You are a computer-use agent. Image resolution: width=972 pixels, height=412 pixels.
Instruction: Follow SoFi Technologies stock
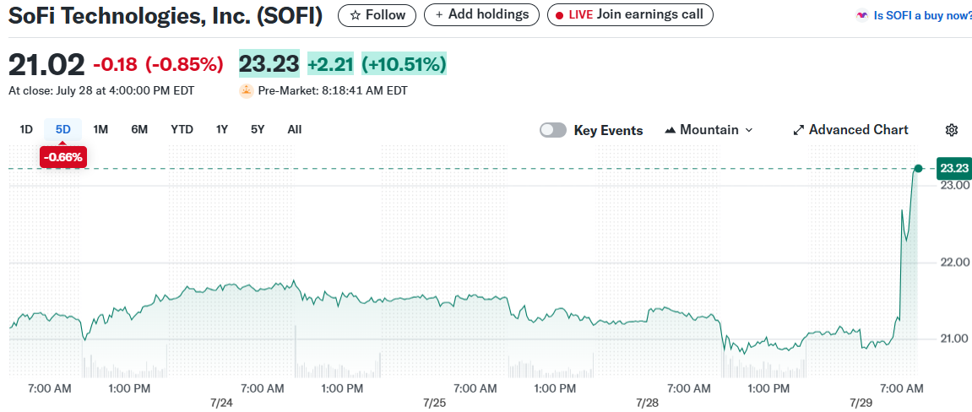pos(377,15)
